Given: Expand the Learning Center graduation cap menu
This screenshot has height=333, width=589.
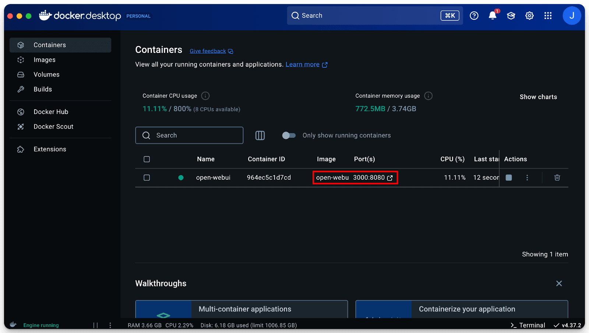Looking at the screenshot, I should tap(511, 15).
